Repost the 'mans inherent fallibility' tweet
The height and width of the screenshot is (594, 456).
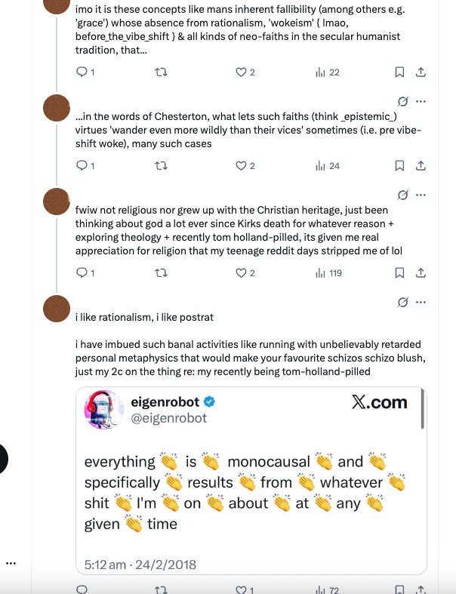pyautogui.click(x=161, y=72)
